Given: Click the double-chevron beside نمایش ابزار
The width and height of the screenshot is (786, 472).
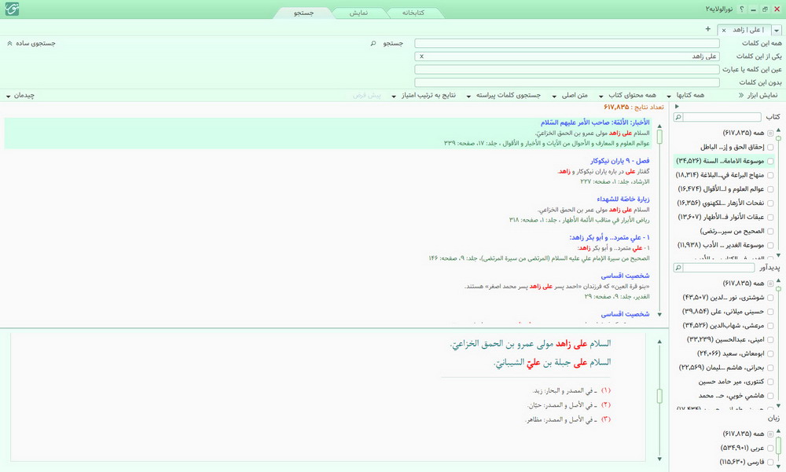Looking at the screenshot, I should [741, 95].
